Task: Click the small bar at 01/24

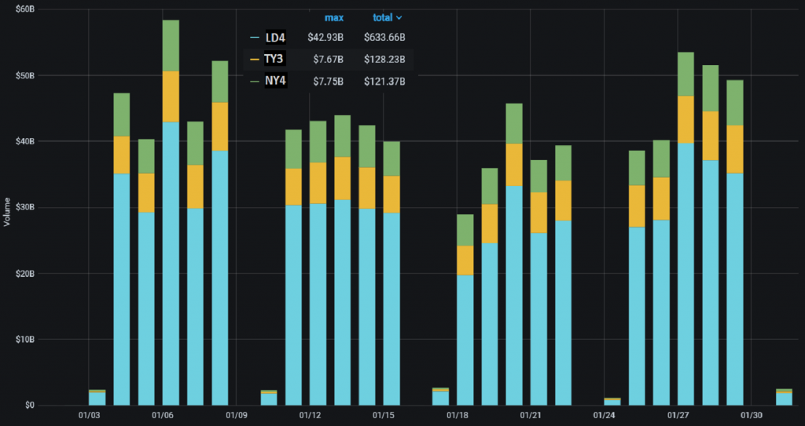Action: 612,402
